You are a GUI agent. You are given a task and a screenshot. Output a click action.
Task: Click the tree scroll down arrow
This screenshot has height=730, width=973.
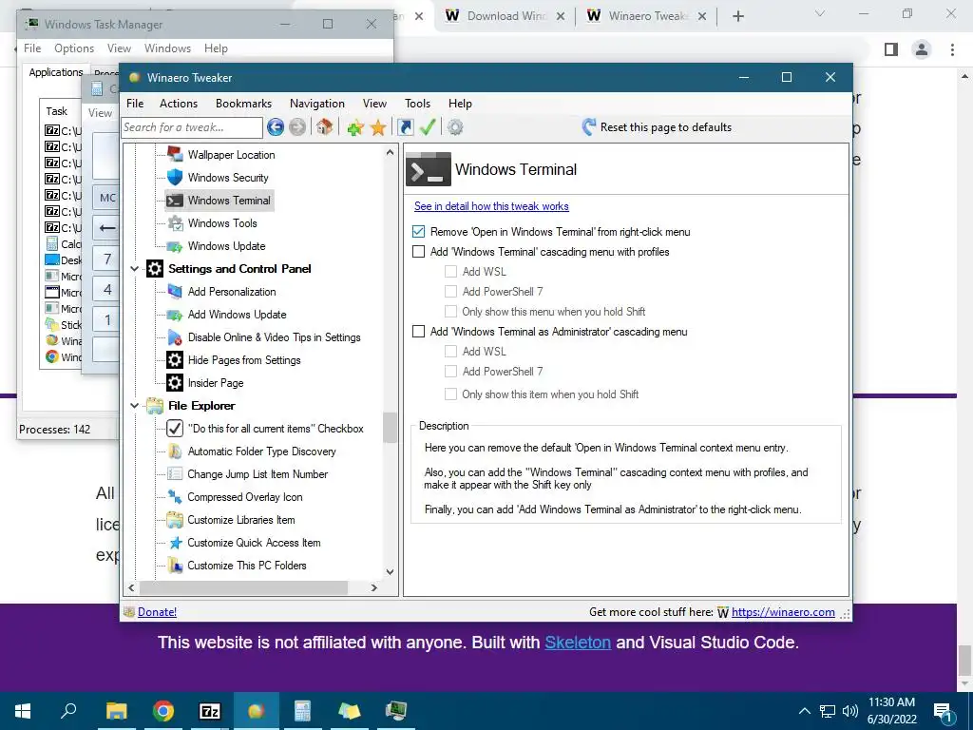click(390, 571)
